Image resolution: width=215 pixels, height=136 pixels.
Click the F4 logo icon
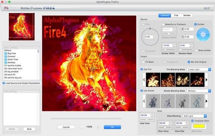[6, 8]
